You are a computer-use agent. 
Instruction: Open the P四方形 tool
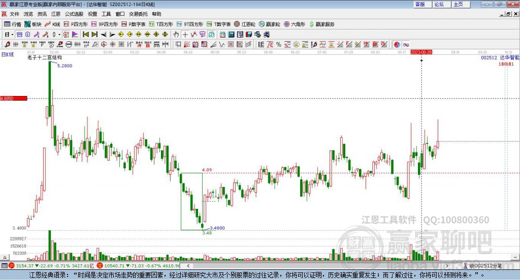76,24
